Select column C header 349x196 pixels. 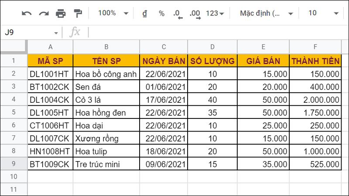click(x=164, y=47)
